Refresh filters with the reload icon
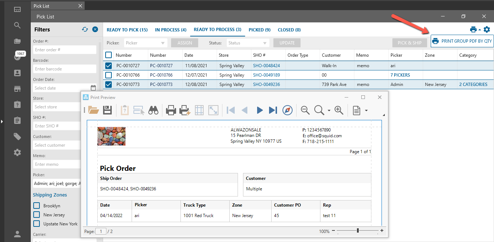 (85, 30)
